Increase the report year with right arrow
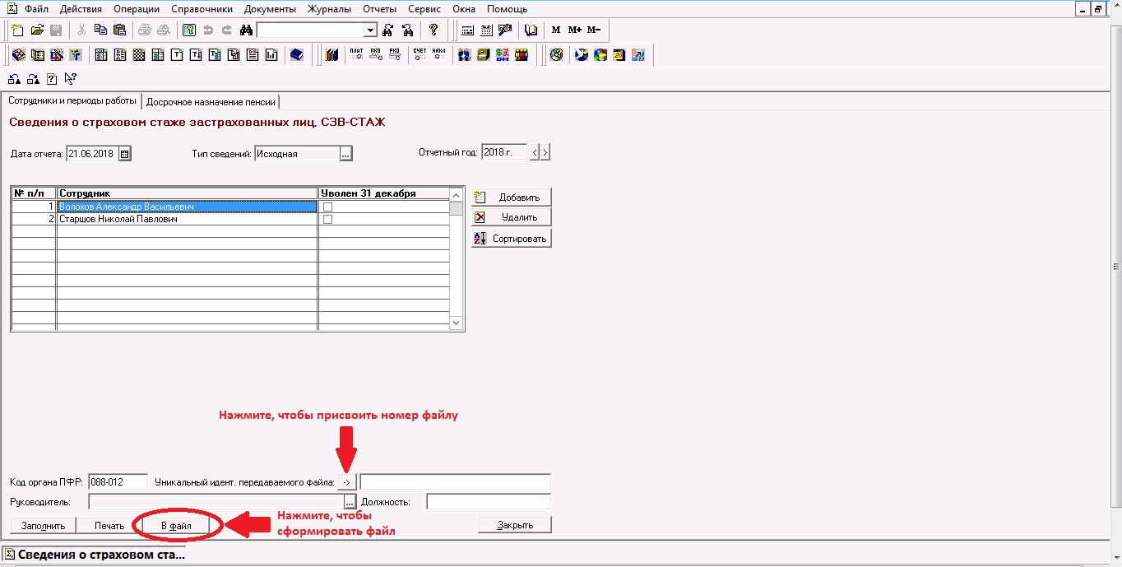 pos(545,152)
